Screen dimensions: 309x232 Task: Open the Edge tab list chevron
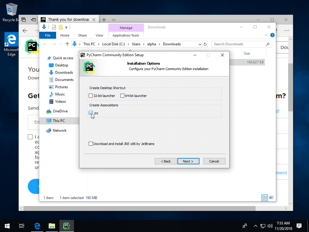point(113,20)
